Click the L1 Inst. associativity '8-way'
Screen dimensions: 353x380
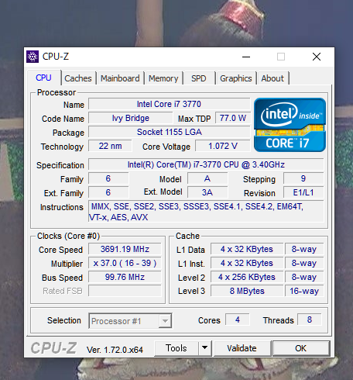pyautogui.click(x=304, y=263)
